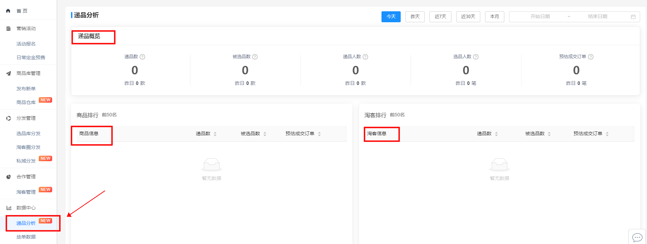This screenshot has width=647, height=244.
Task: Select the 近7天 date filter
Action: 440,17
